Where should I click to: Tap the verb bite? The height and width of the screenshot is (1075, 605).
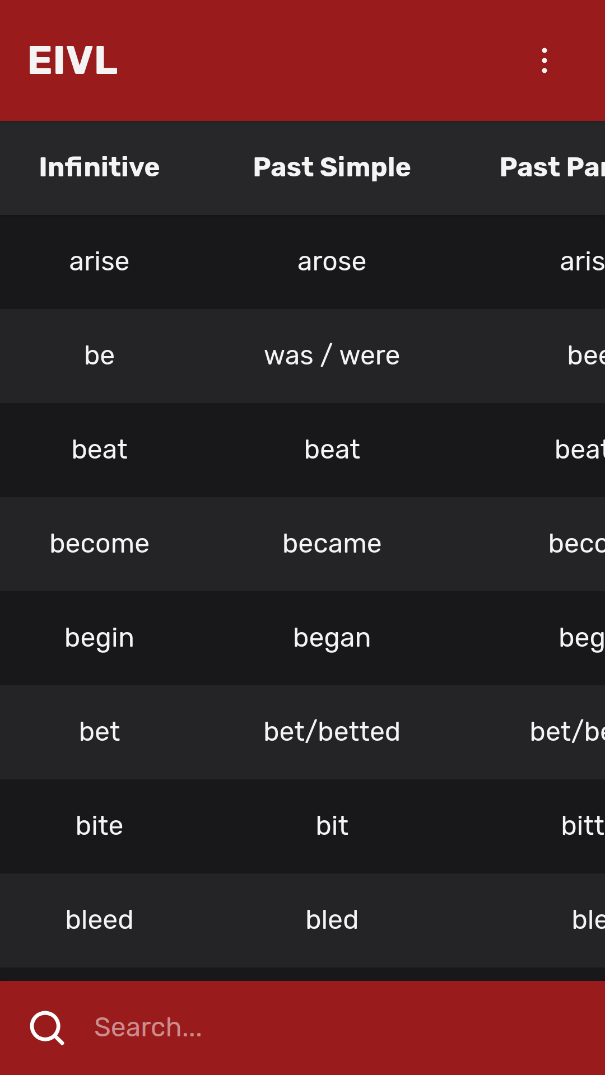99,826
